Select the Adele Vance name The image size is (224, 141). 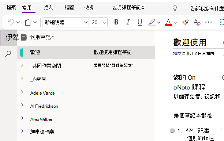42,93
